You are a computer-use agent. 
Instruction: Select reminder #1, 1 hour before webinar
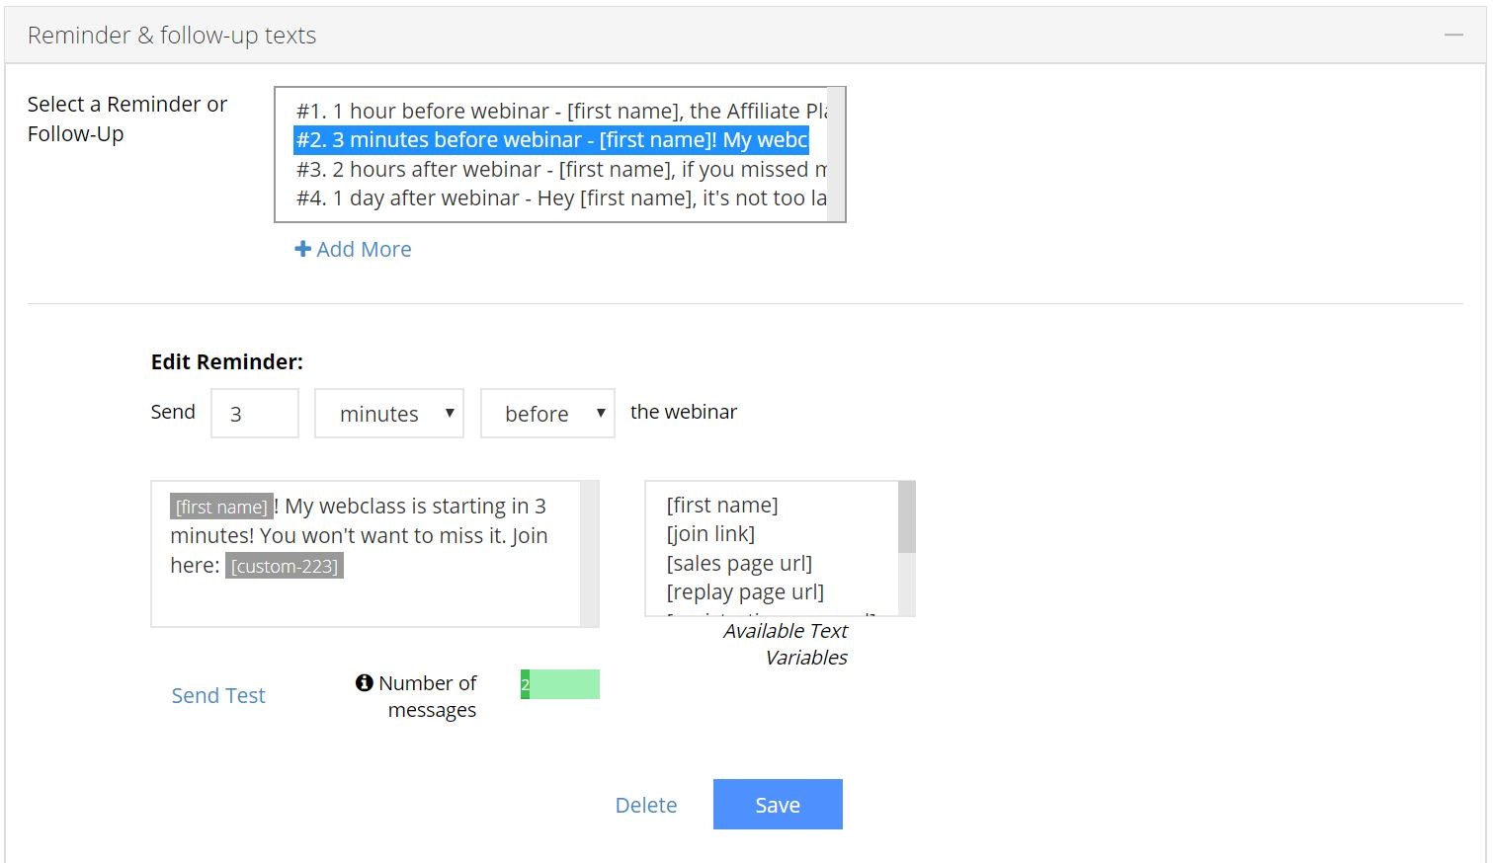[549, 111]
